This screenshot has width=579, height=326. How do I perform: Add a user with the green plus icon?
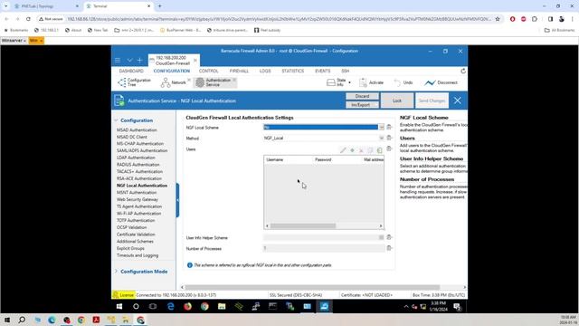pos(352,150)
